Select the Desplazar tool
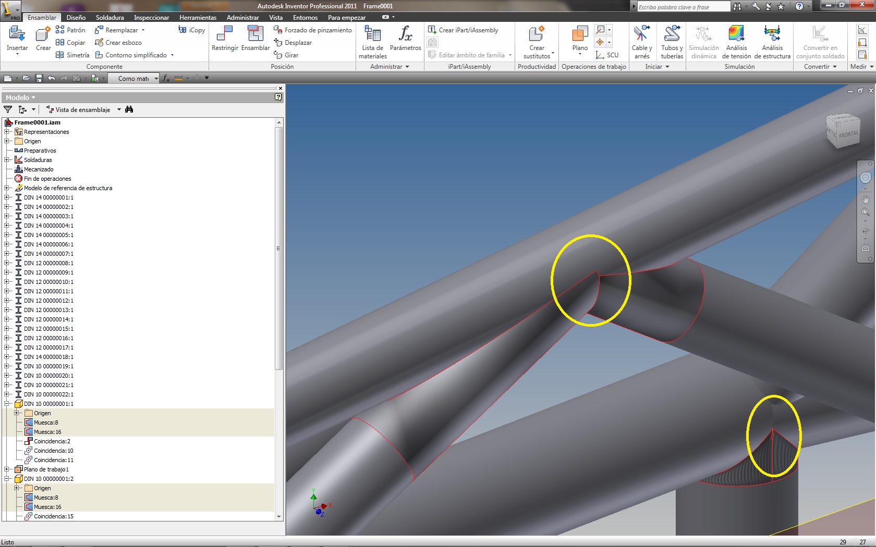This screenshot has width=876, height=547. 293,43
